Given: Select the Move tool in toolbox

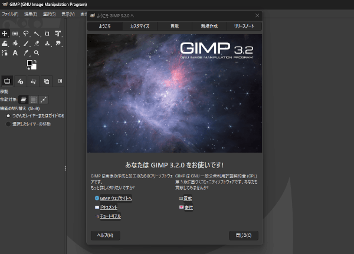Looking at the screenshot, I should pos(5,34).
